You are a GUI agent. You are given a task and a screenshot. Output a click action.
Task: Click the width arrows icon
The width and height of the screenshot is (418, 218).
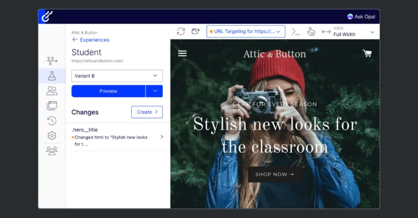click(326, 32)
